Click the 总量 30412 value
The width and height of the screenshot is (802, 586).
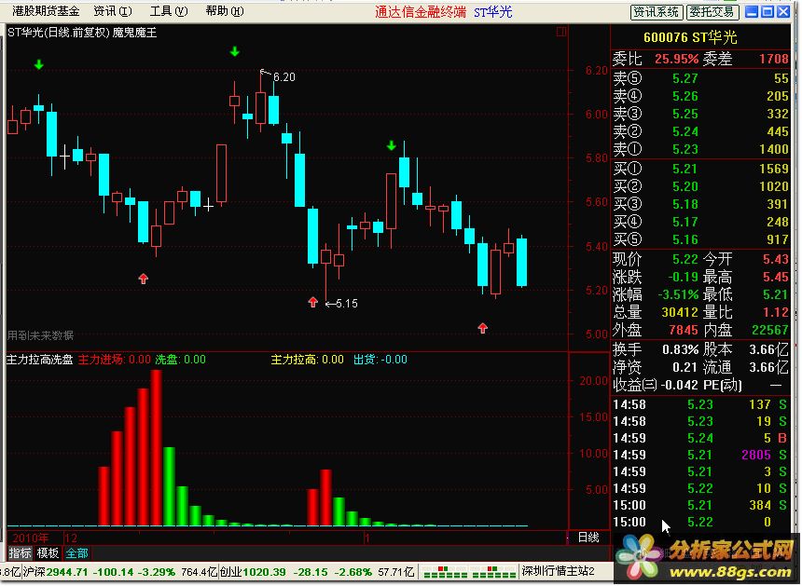pyautogui.click(x=680, y=312)
